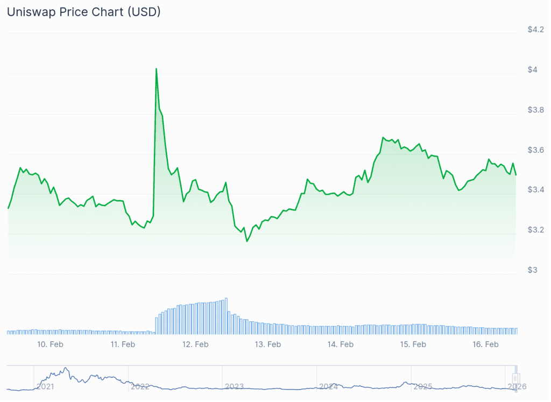This screenshot has width=551, height=402.
Task: Click the Uniswap Price Chart (USD) title
Action: [x=83, y=12]
